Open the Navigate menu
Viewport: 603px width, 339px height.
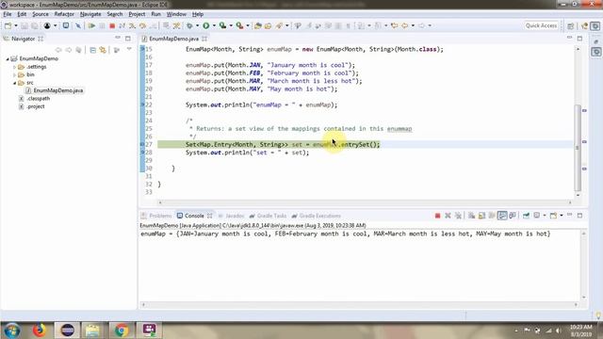(x=90, y=14)
